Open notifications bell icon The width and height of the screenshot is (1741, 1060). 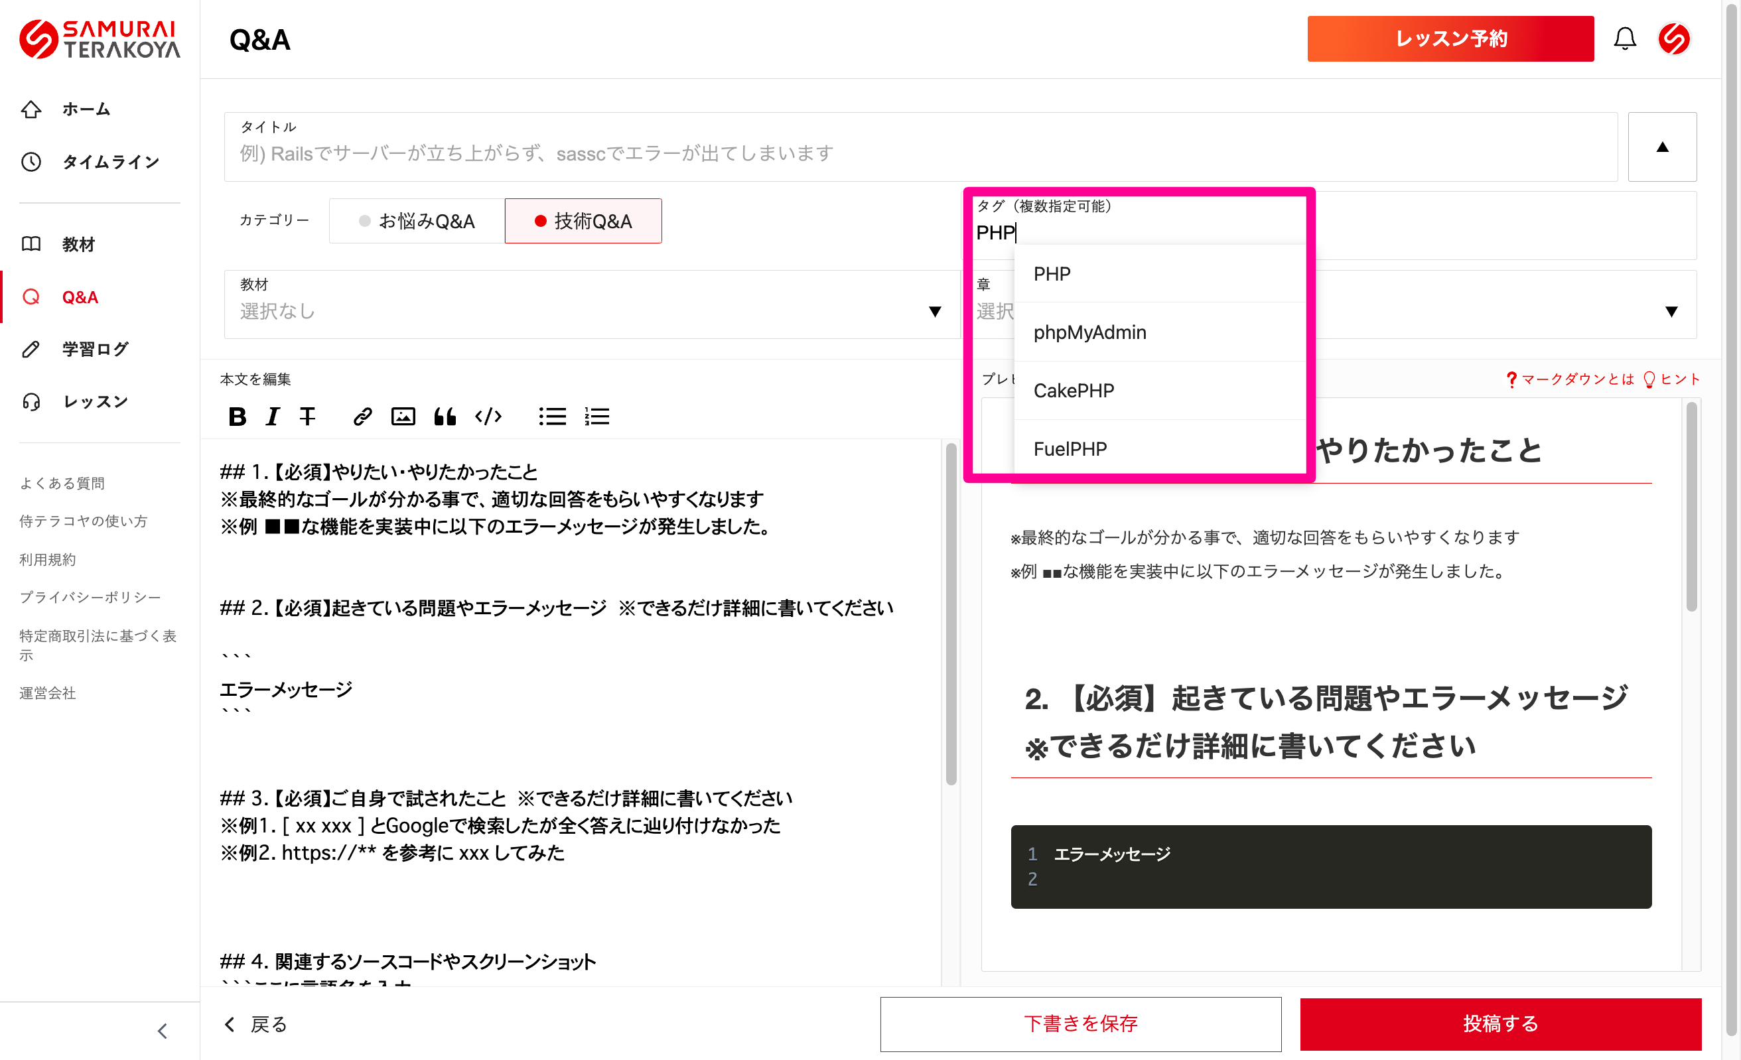point(1624,39)
